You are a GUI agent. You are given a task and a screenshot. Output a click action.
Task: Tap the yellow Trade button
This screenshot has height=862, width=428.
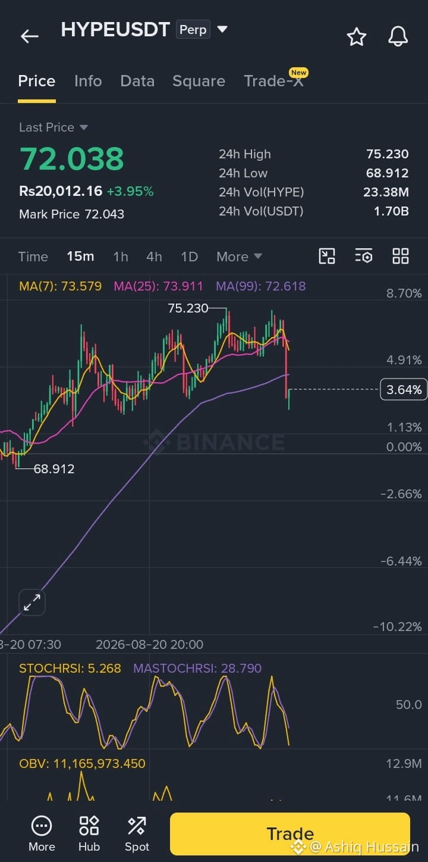click(290, 833)
